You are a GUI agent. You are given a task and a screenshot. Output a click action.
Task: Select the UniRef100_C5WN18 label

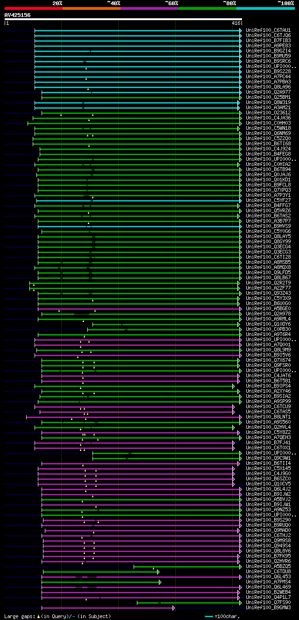click(x=268, y=128)
